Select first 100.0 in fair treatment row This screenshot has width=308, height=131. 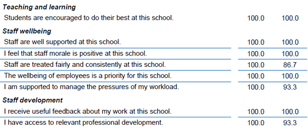[256, 65]
